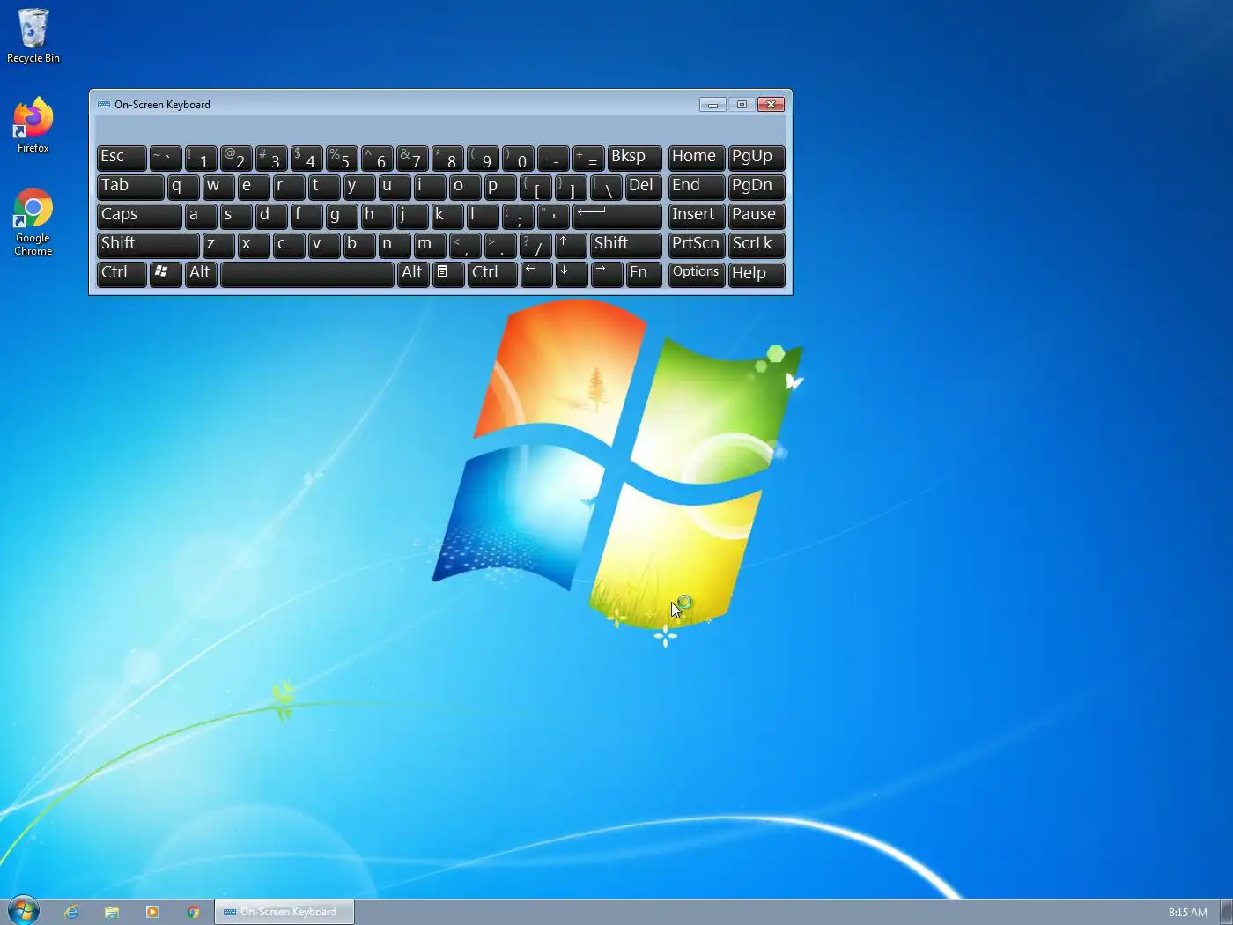Click the Pause key
The height and width of the screenshot is (925, 1233).
tap(757, 216)
